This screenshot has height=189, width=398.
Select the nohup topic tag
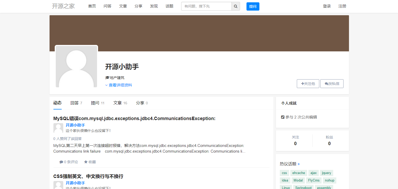(330, 180)
